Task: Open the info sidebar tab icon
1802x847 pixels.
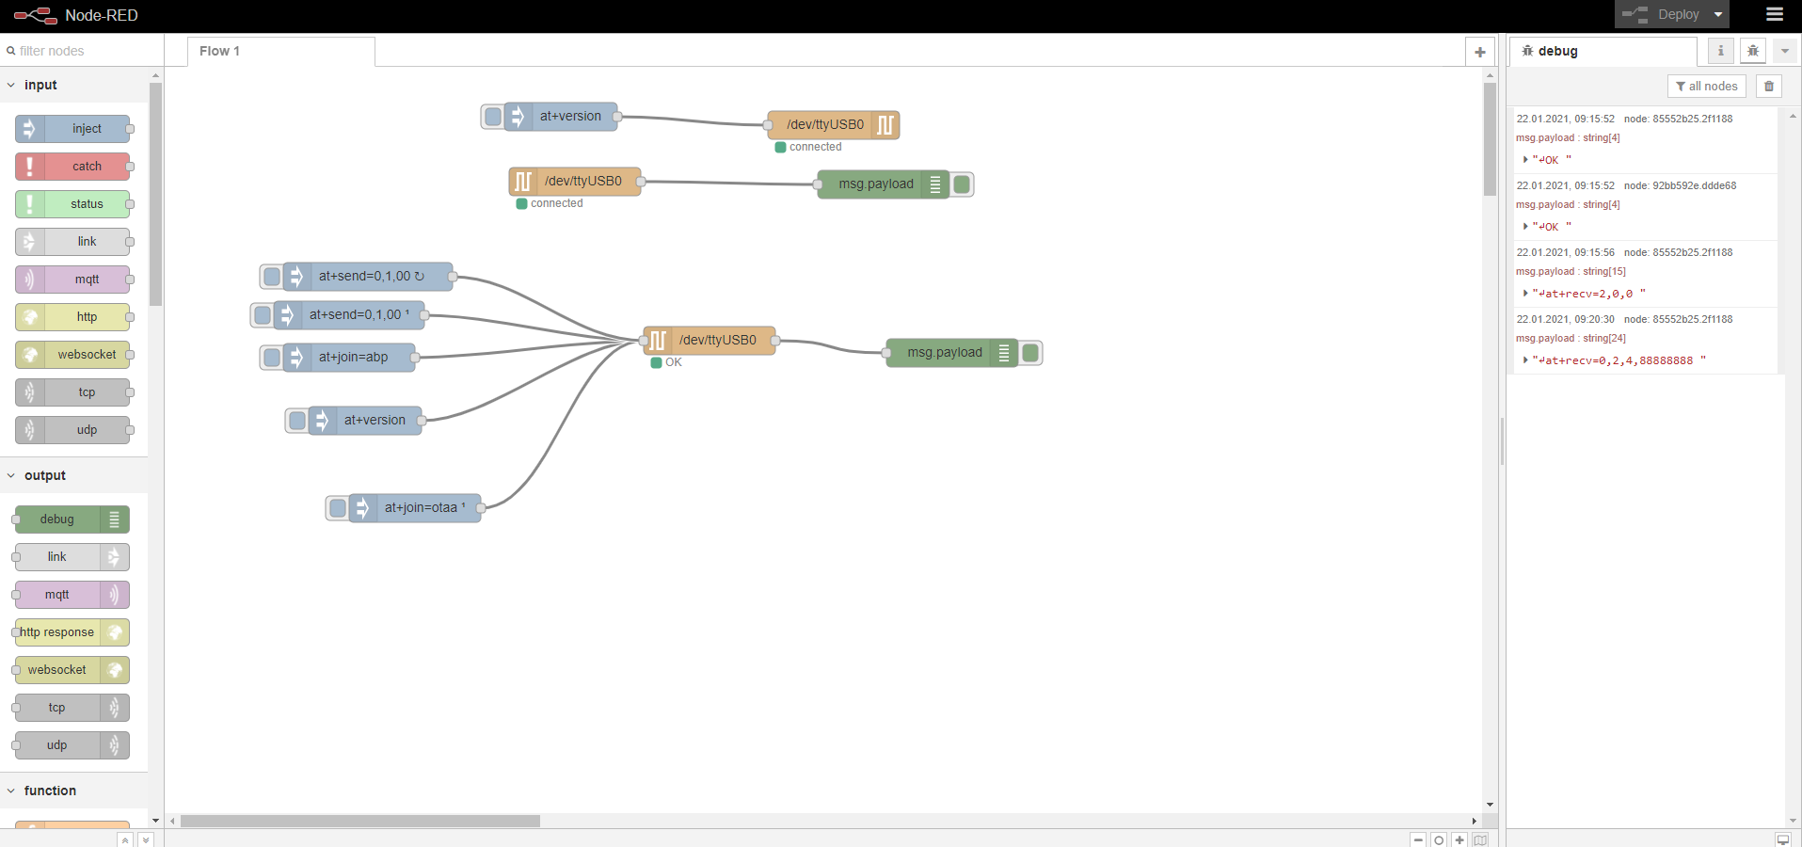Action: tap(1721, 51)
